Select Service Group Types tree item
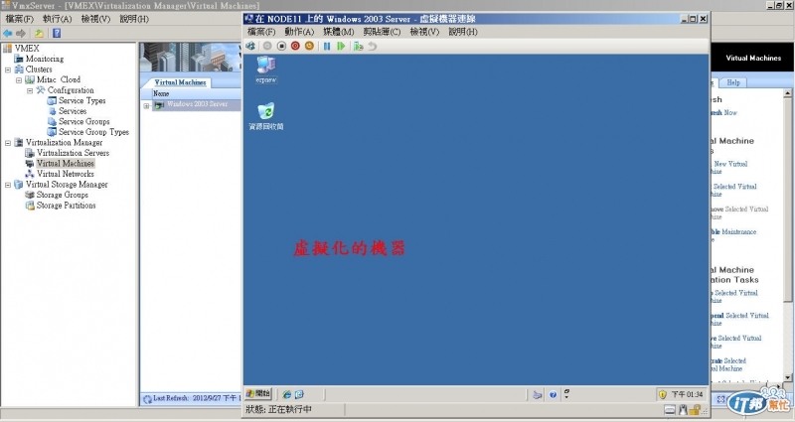Screen dimensions: 795x422 coord(93,132)
